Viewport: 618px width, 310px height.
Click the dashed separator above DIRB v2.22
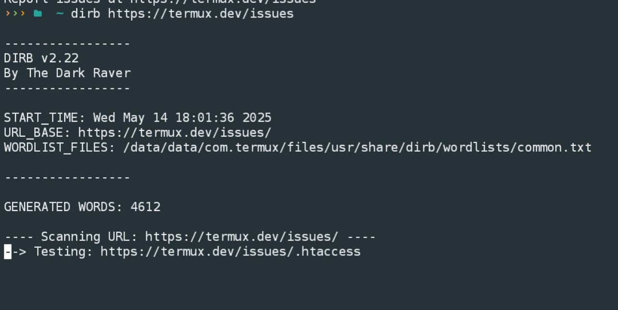(67, 44)
